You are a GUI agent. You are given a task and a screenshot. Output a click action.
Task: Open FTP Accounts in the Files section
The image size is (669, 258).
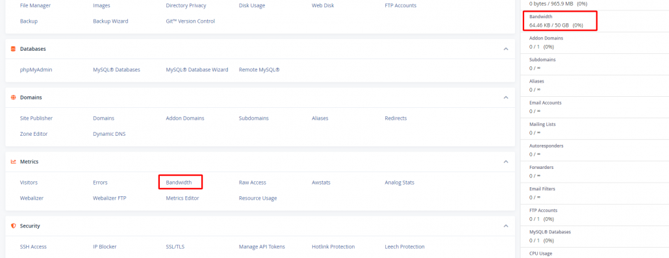coord(401,6)
